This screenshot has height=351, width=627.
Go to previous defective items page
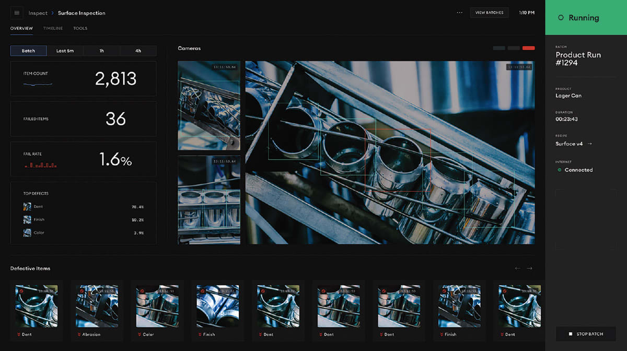point(517,268)
